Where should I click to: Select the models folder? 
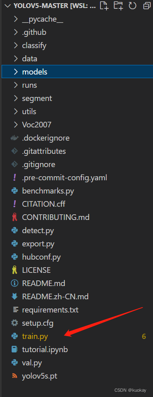click(x=76, y=72)
